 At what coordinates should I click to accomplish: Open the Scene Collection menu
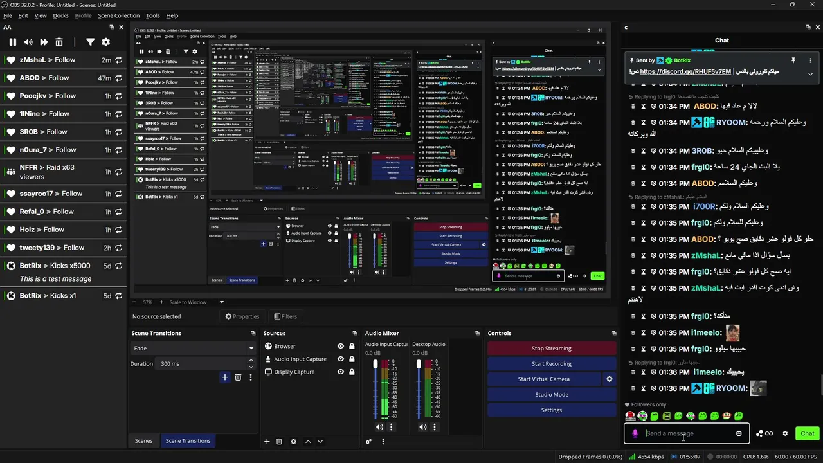(118, 15)
